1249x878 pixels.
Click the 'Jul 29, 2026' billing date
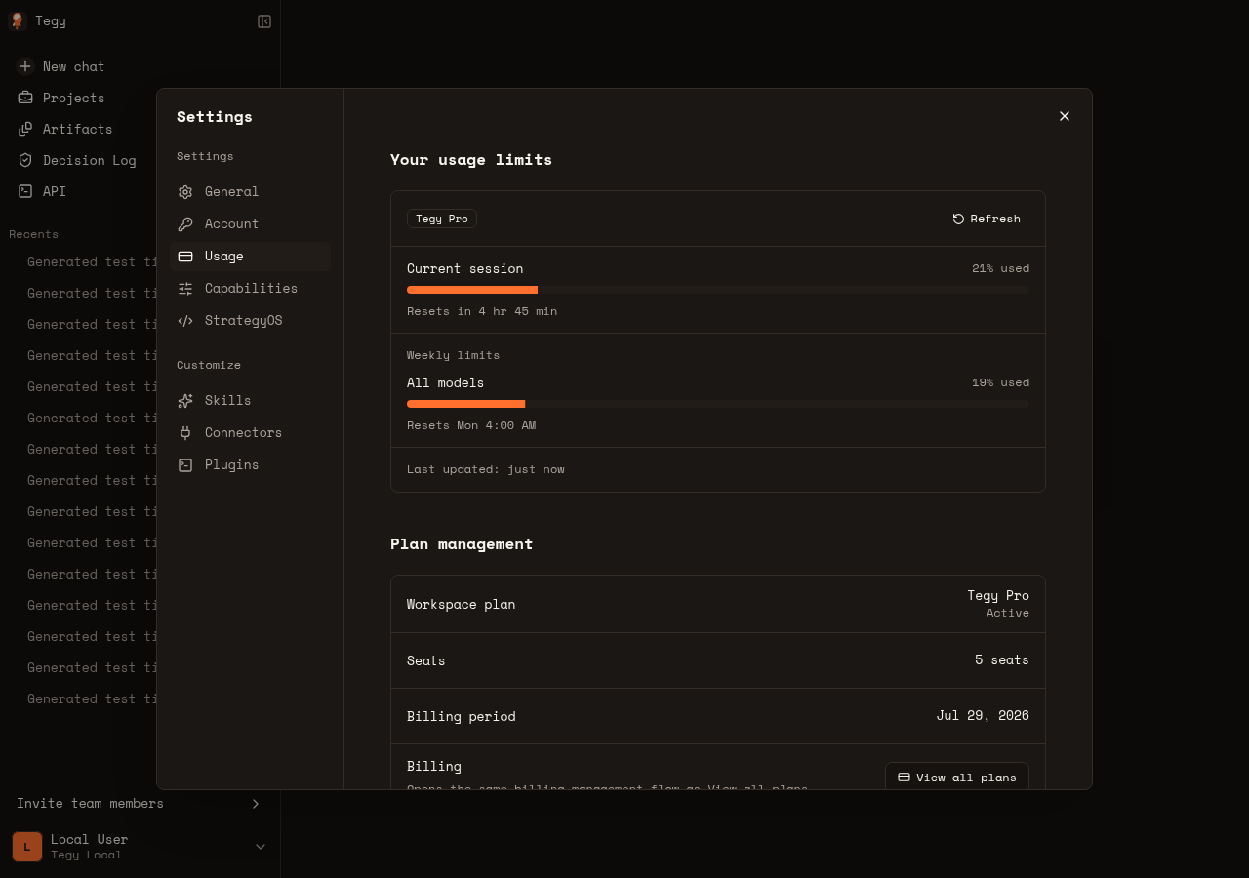[x=983, y=716]
